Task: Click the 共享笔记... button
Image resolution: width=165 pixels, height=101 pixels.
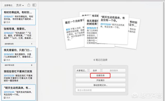Action: pos(81,71)
